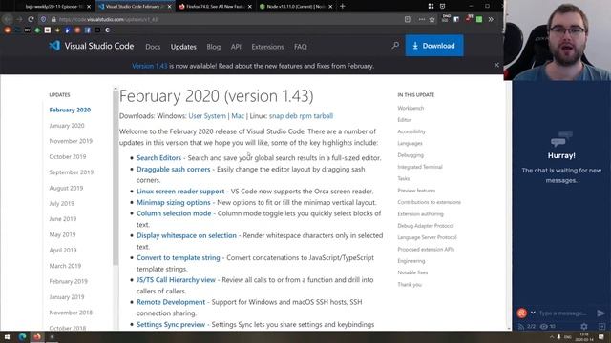Click the browser reload icon
This screenshot has width=611, height=343.
coord(31,19)
